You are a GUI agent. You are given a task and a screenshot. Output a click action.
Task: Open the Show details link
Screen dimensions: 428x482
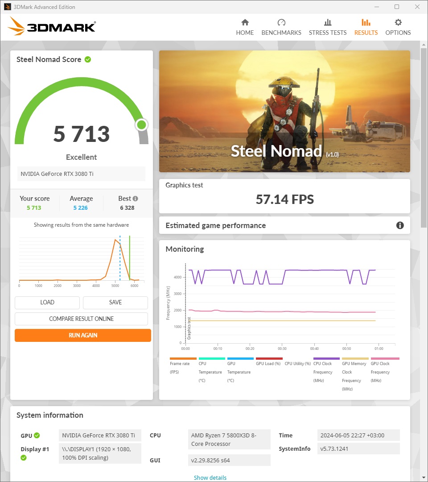(x=210, y=478)
